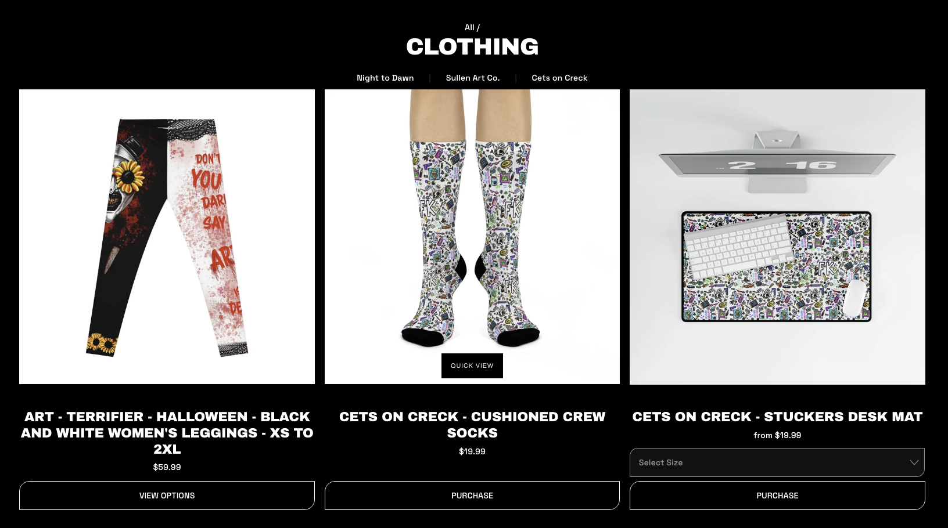
Task: Open Art Terrifier Halloween leggings title link
Action: [167, 433]
